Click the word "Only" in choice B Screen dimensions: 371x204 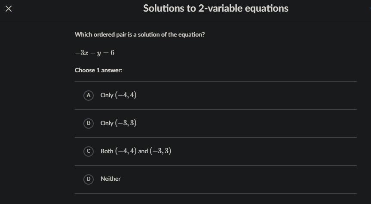tap(107, 124)
